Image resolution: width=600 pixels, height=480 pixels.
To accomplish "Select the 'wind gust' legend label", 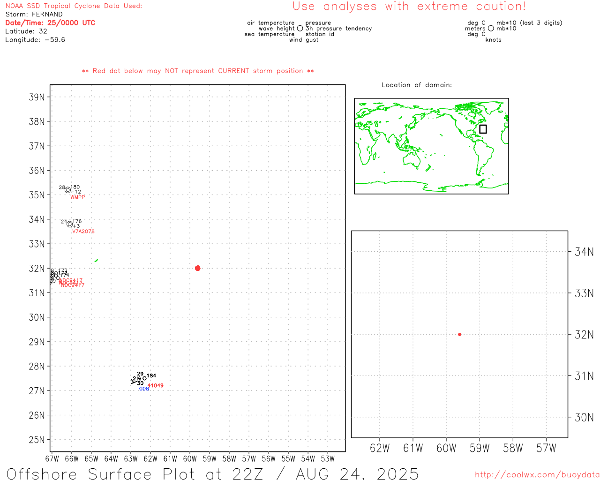I will pyautogui.click(x=304, y=40).
